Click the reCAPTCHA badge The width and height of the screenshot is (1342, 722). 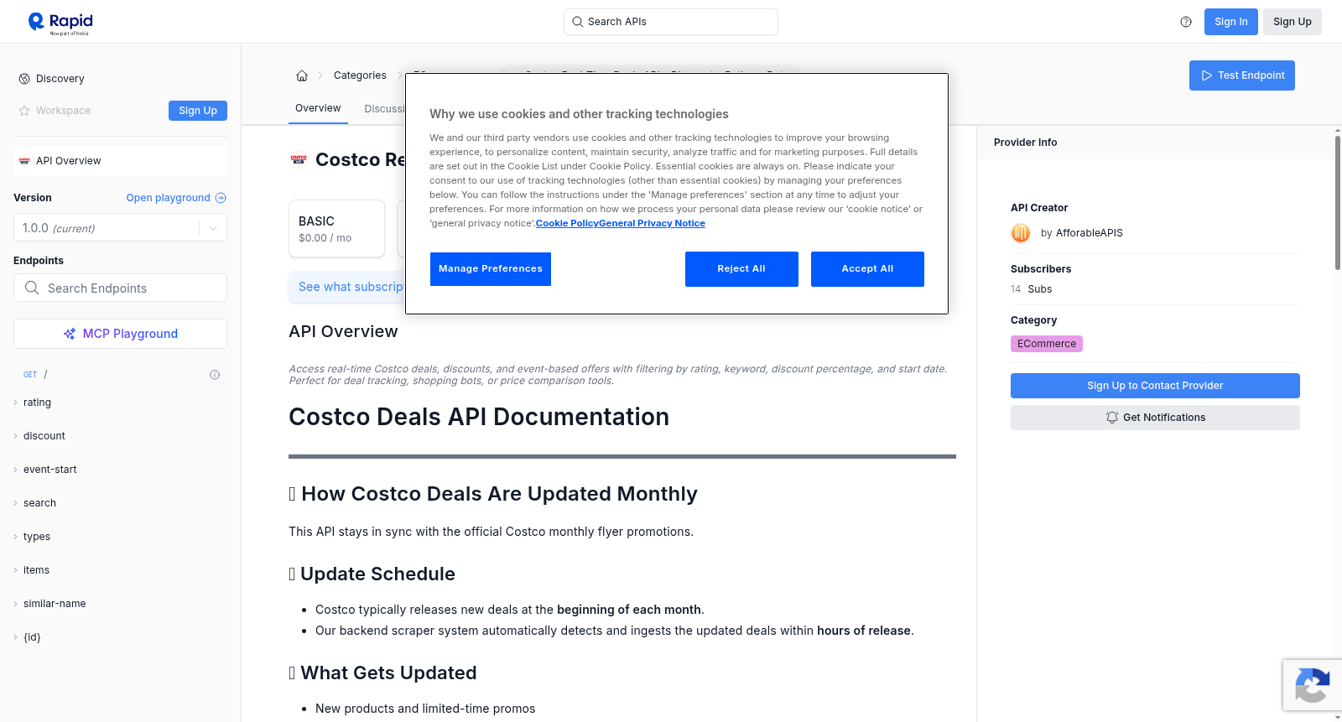coord(1312,685)
